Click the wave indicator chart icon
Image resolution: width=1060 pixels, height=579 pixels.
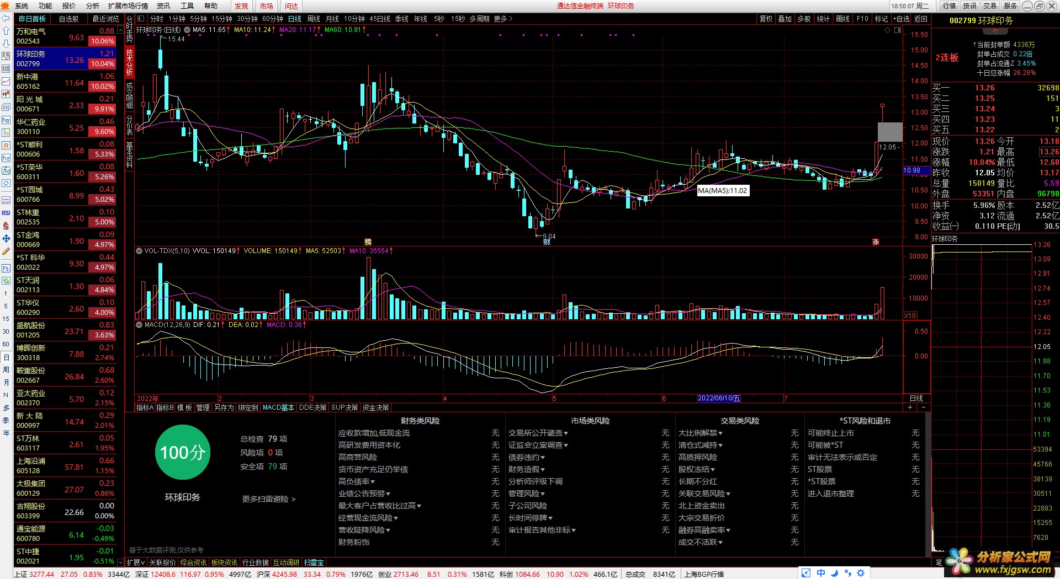pos(6,200)
